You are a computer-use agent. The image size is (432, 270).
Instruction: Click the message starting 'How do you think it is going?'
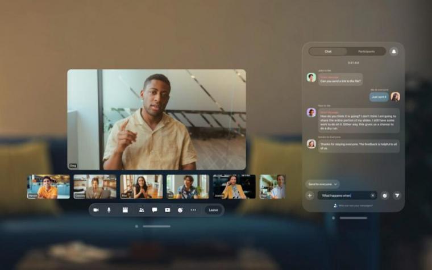coord(359,121)
